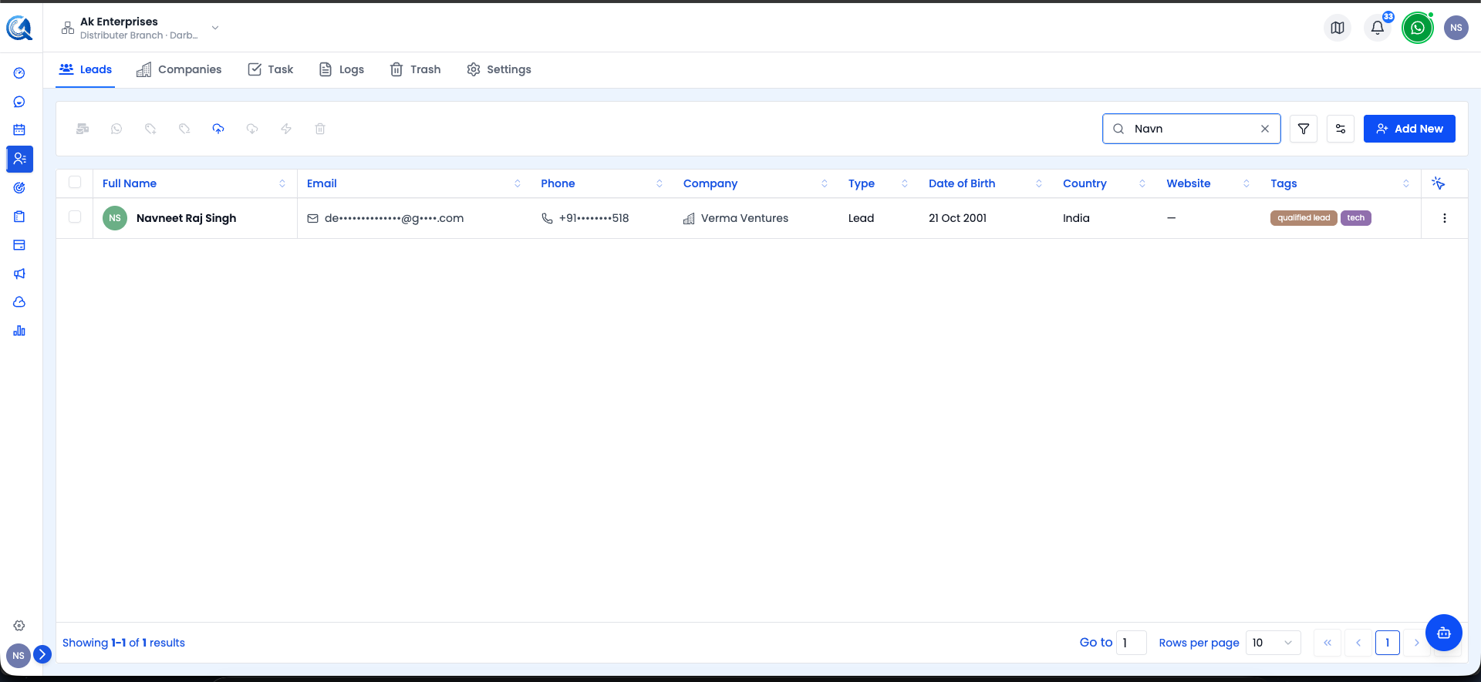Click the Verma Ventures company link
Image resolution: width=1481 pixels, height=682 pixels.
pos(744,218)
